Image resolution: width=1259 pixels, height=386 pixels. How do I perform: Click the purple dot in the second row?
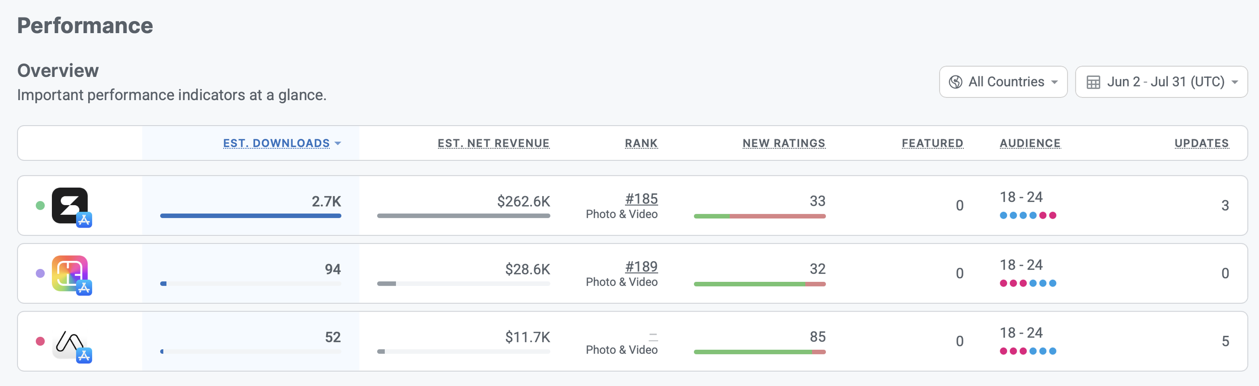coord(40,273)
